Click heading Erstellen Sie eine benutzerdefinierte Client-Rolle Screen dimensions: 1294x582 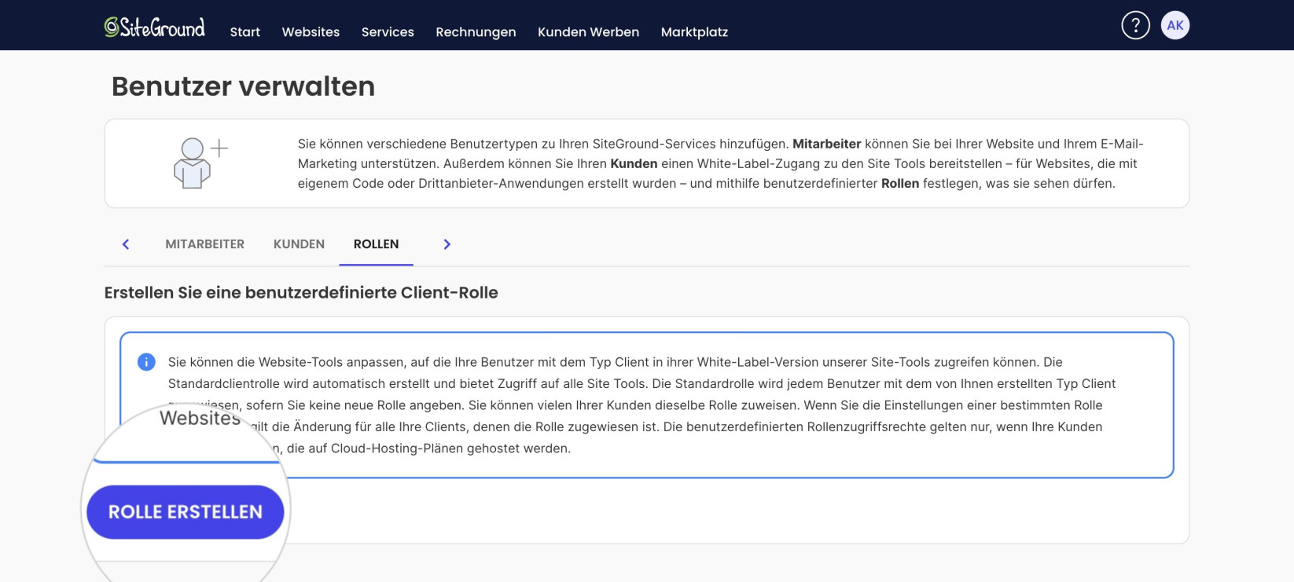click(301, 292)
